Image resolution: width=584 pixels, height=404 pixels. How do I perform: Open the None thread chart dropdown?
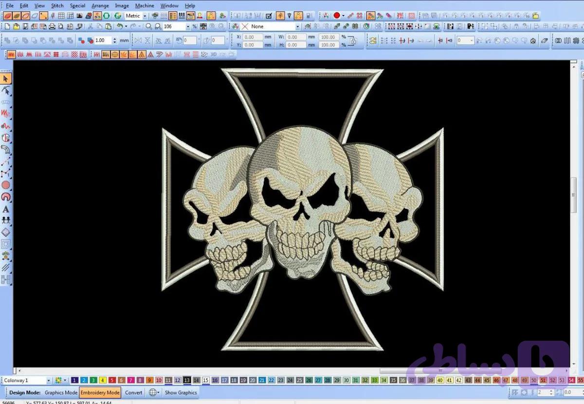coord(298,26)
